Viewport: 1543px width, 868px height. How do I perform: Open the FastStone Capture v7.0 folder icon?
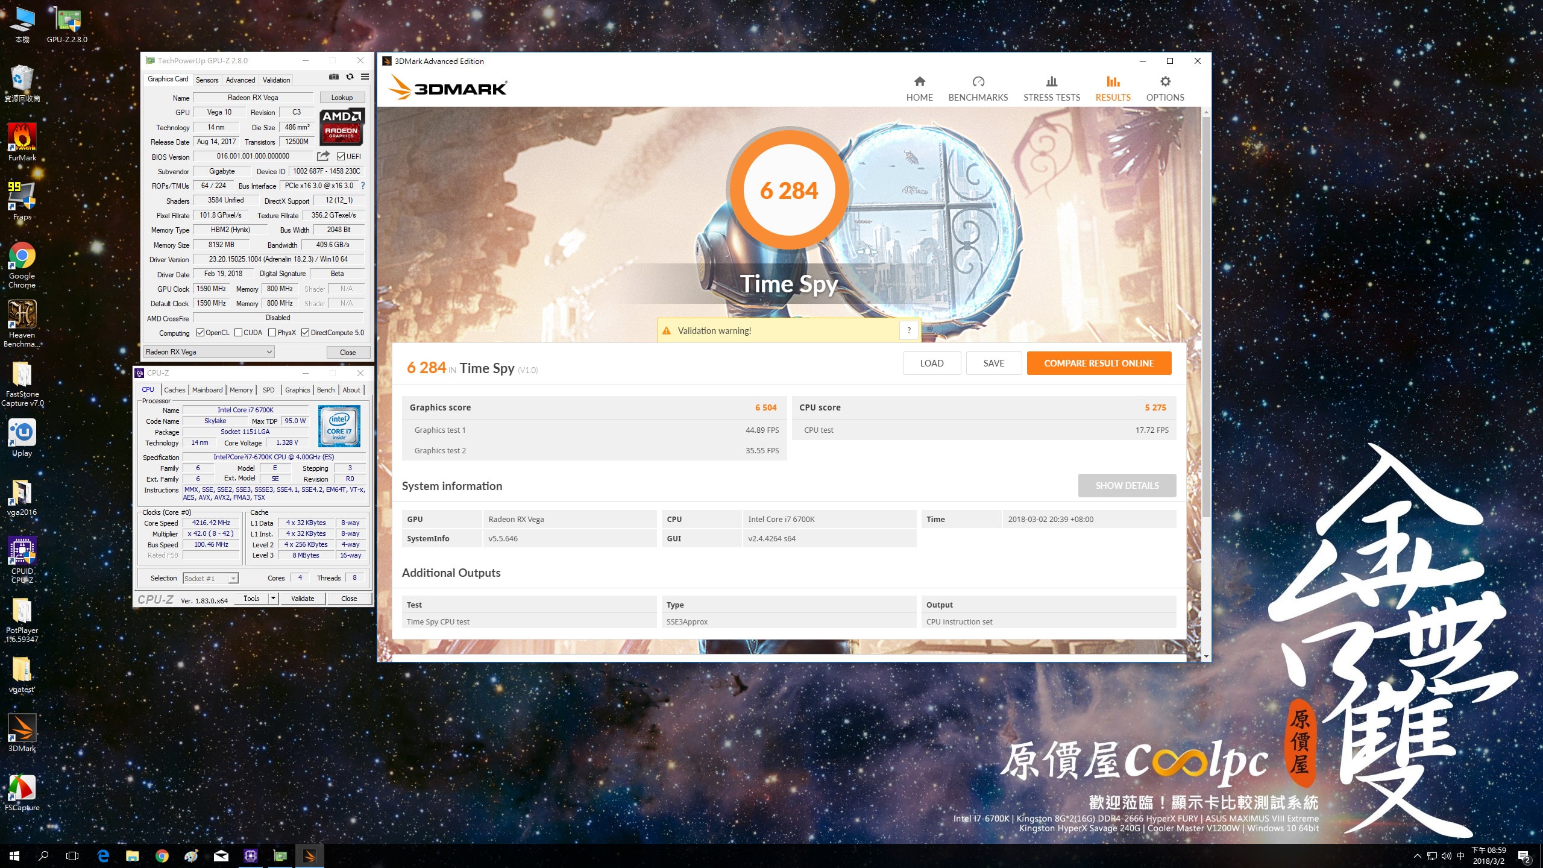(22, 383)
